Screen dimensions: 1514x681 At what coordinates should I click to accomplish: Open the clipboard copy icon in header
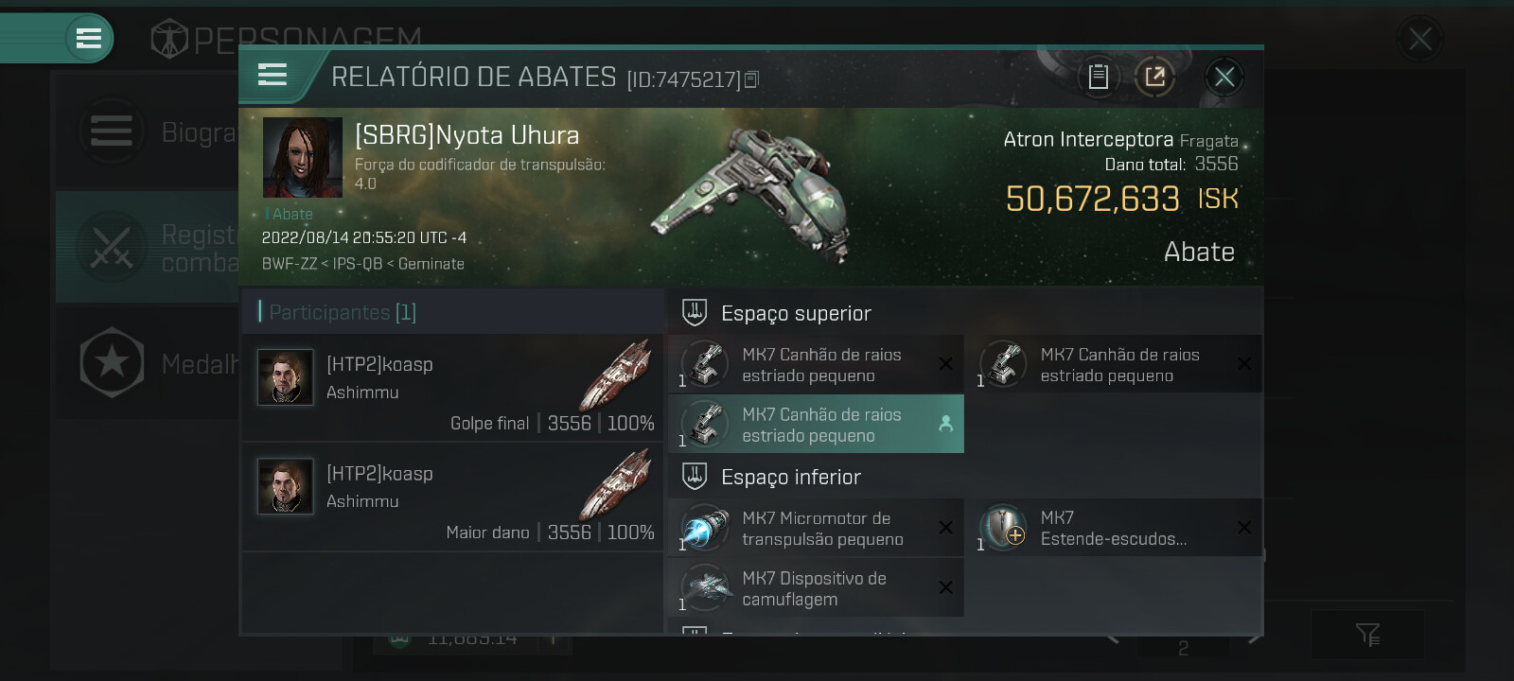coord(1098,77)
